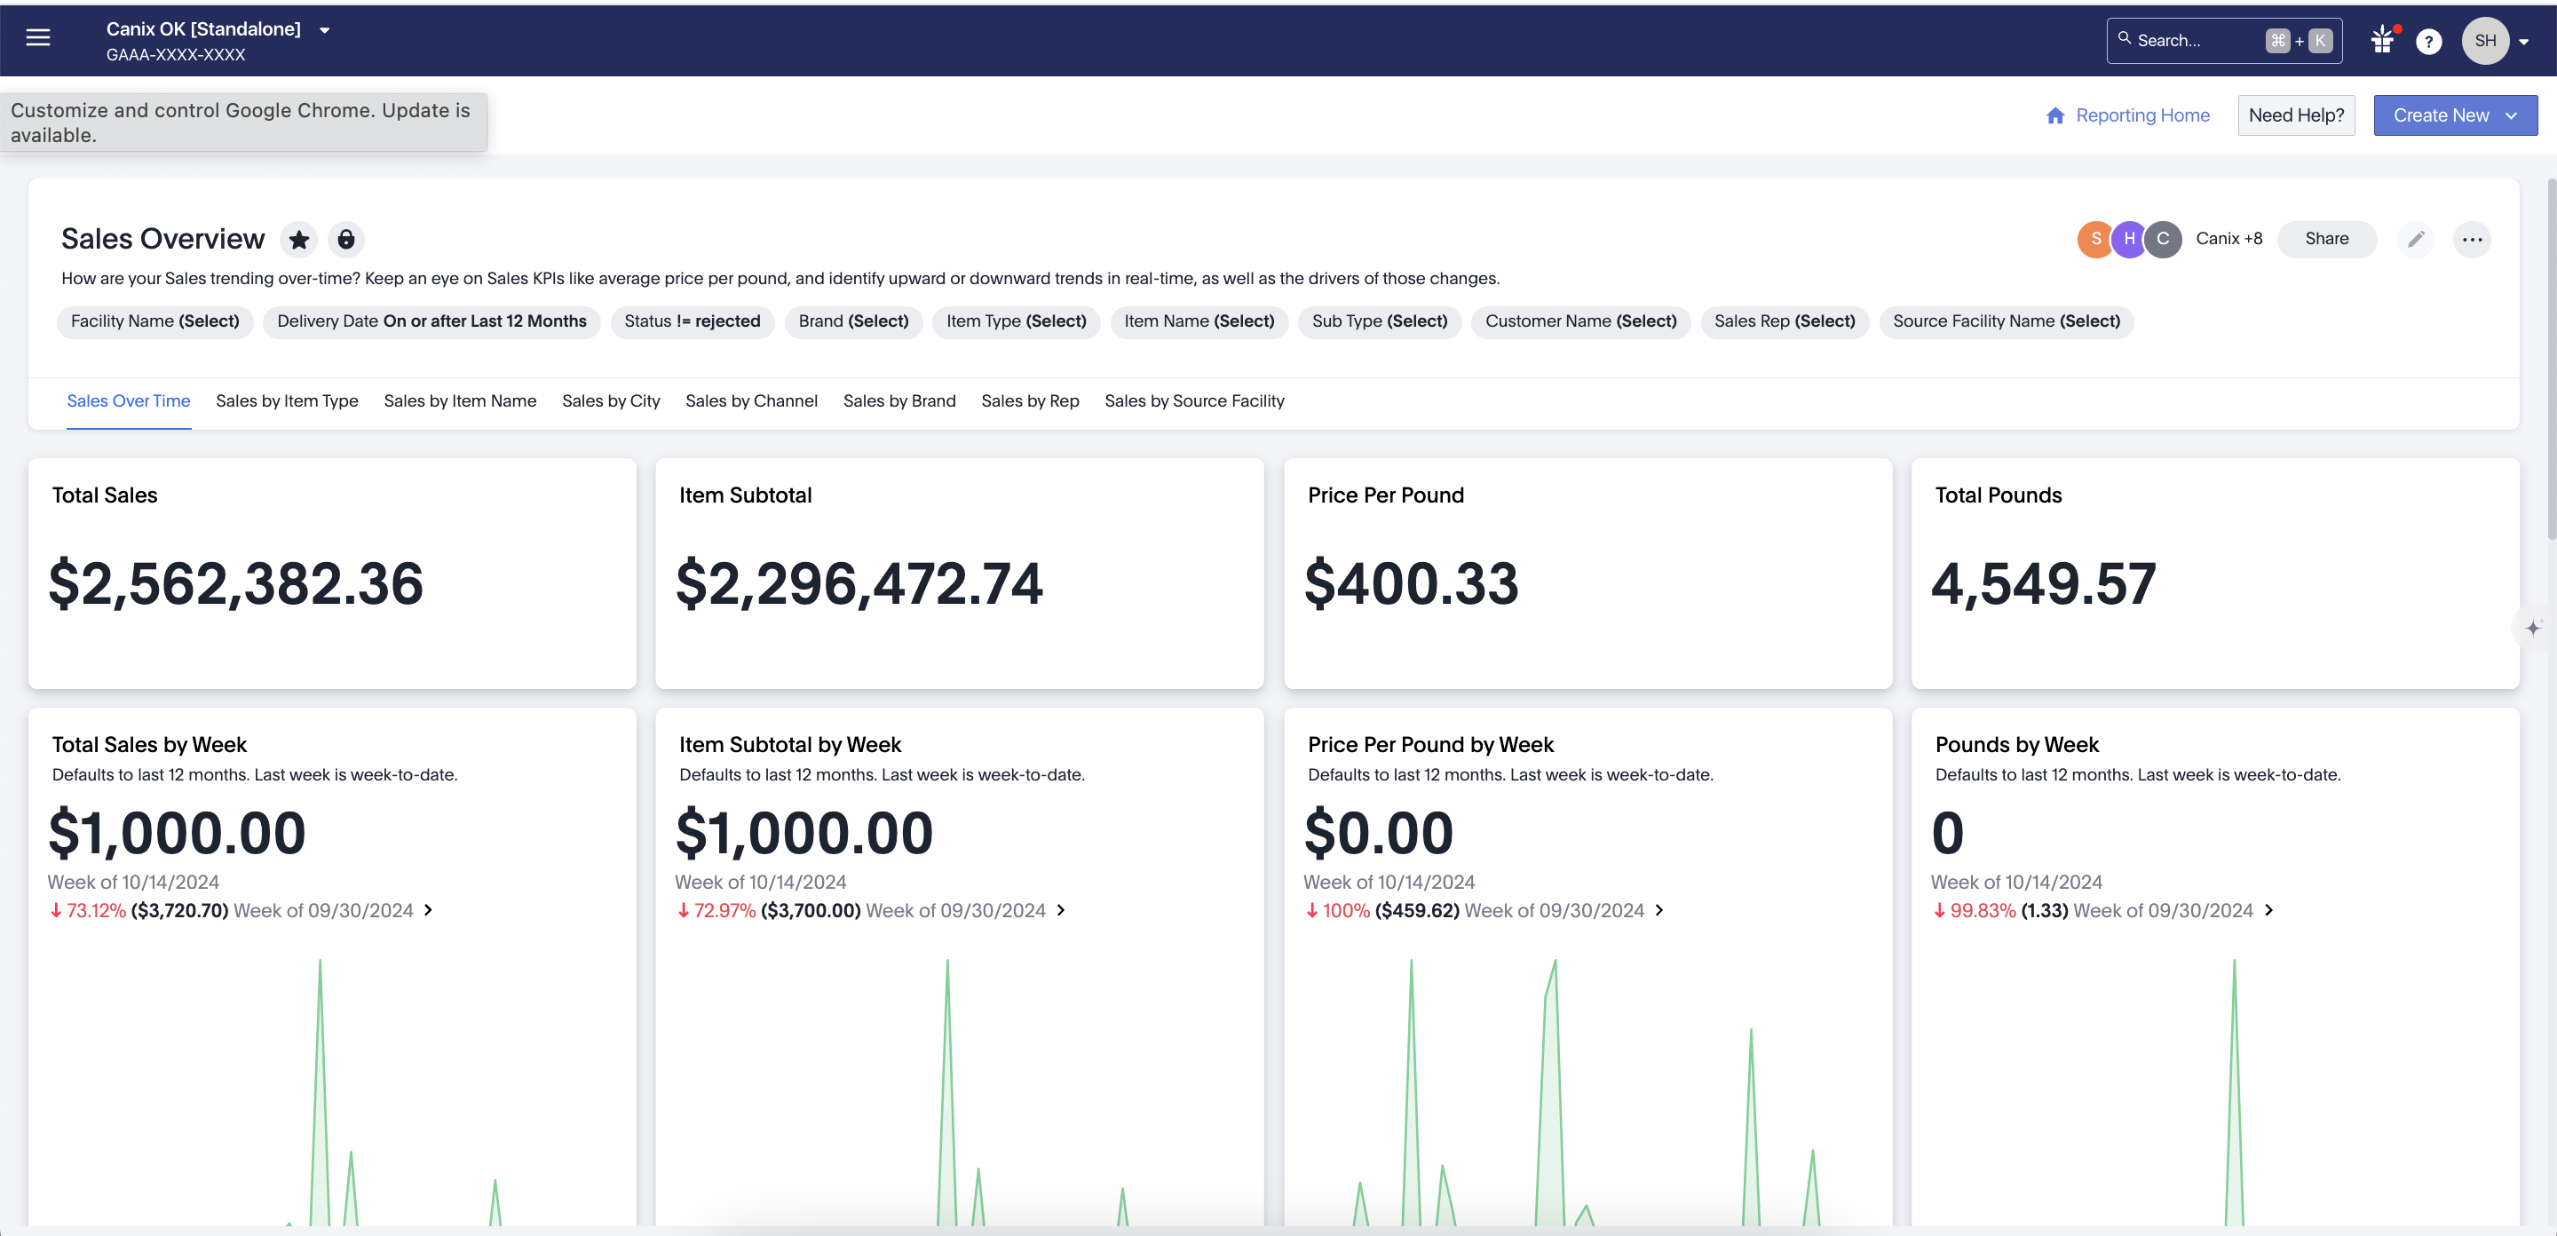Click the orange S collaborator avatar
Screen dimensions: 2557x1236
tap(2094, 239)
